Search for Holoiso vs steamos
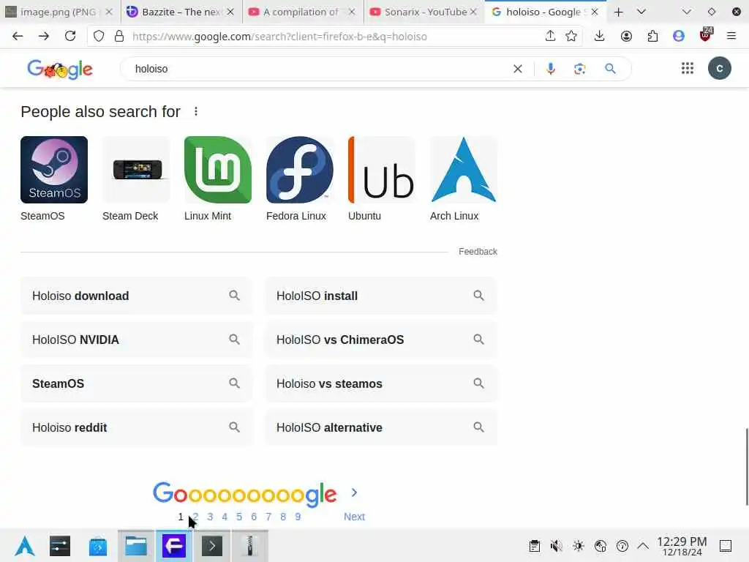749x562 pixels. coord(380,383)
